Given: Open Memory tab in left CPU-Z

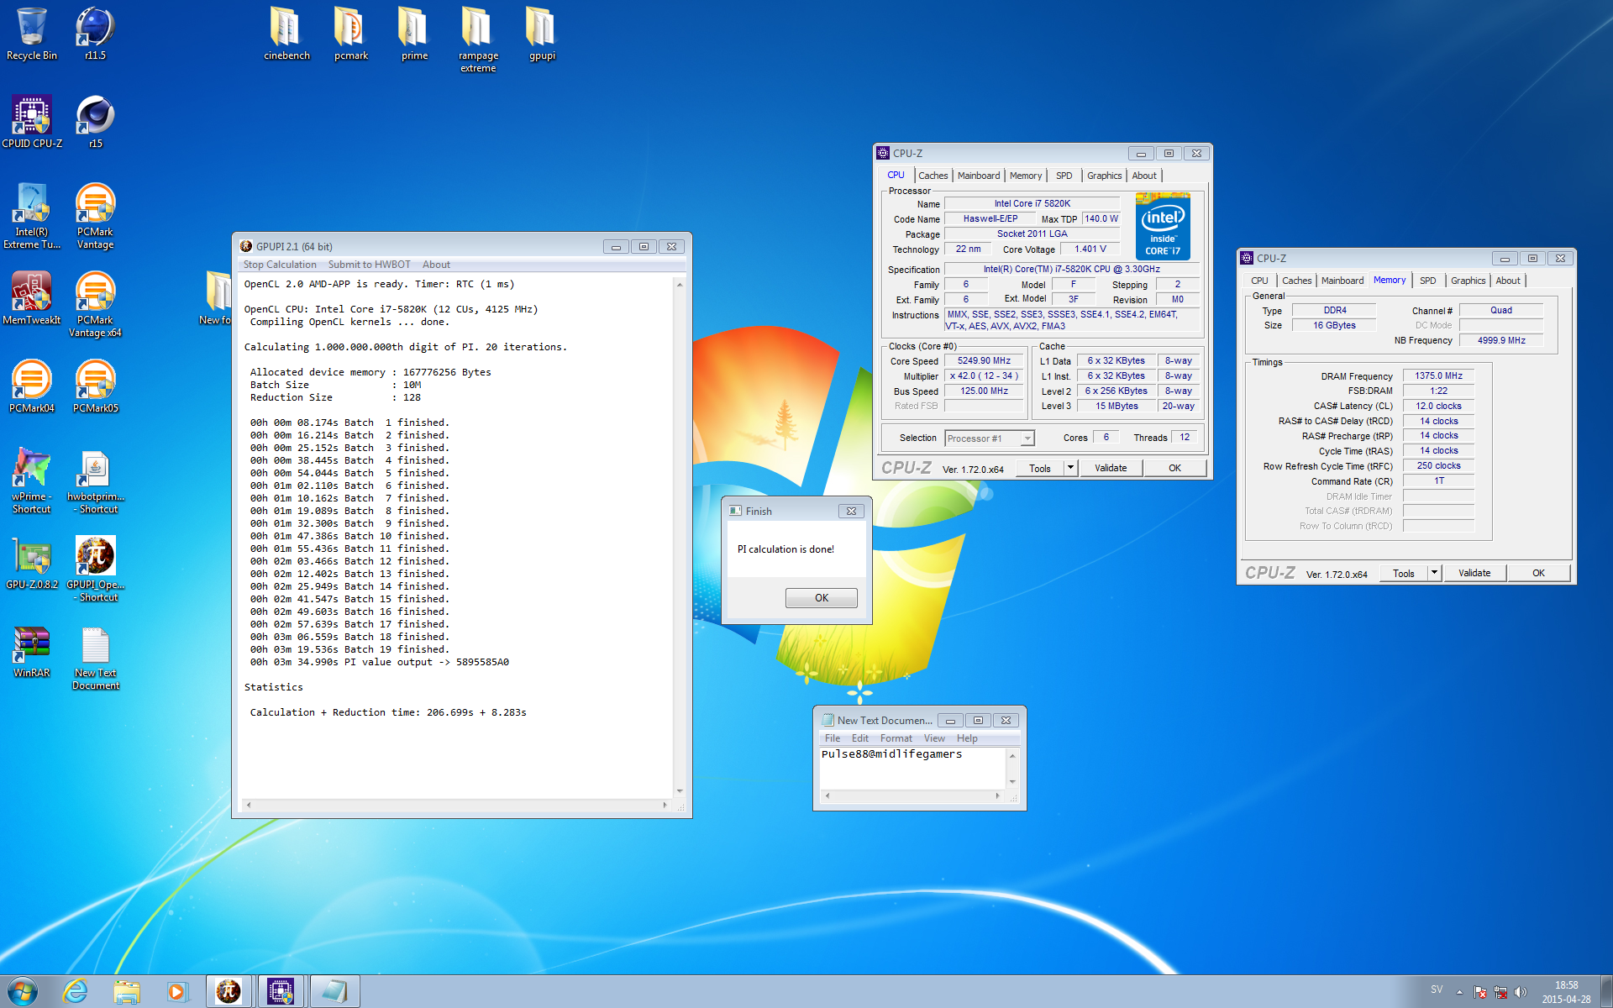Looking at the screenshot, I should point(1026,176).
